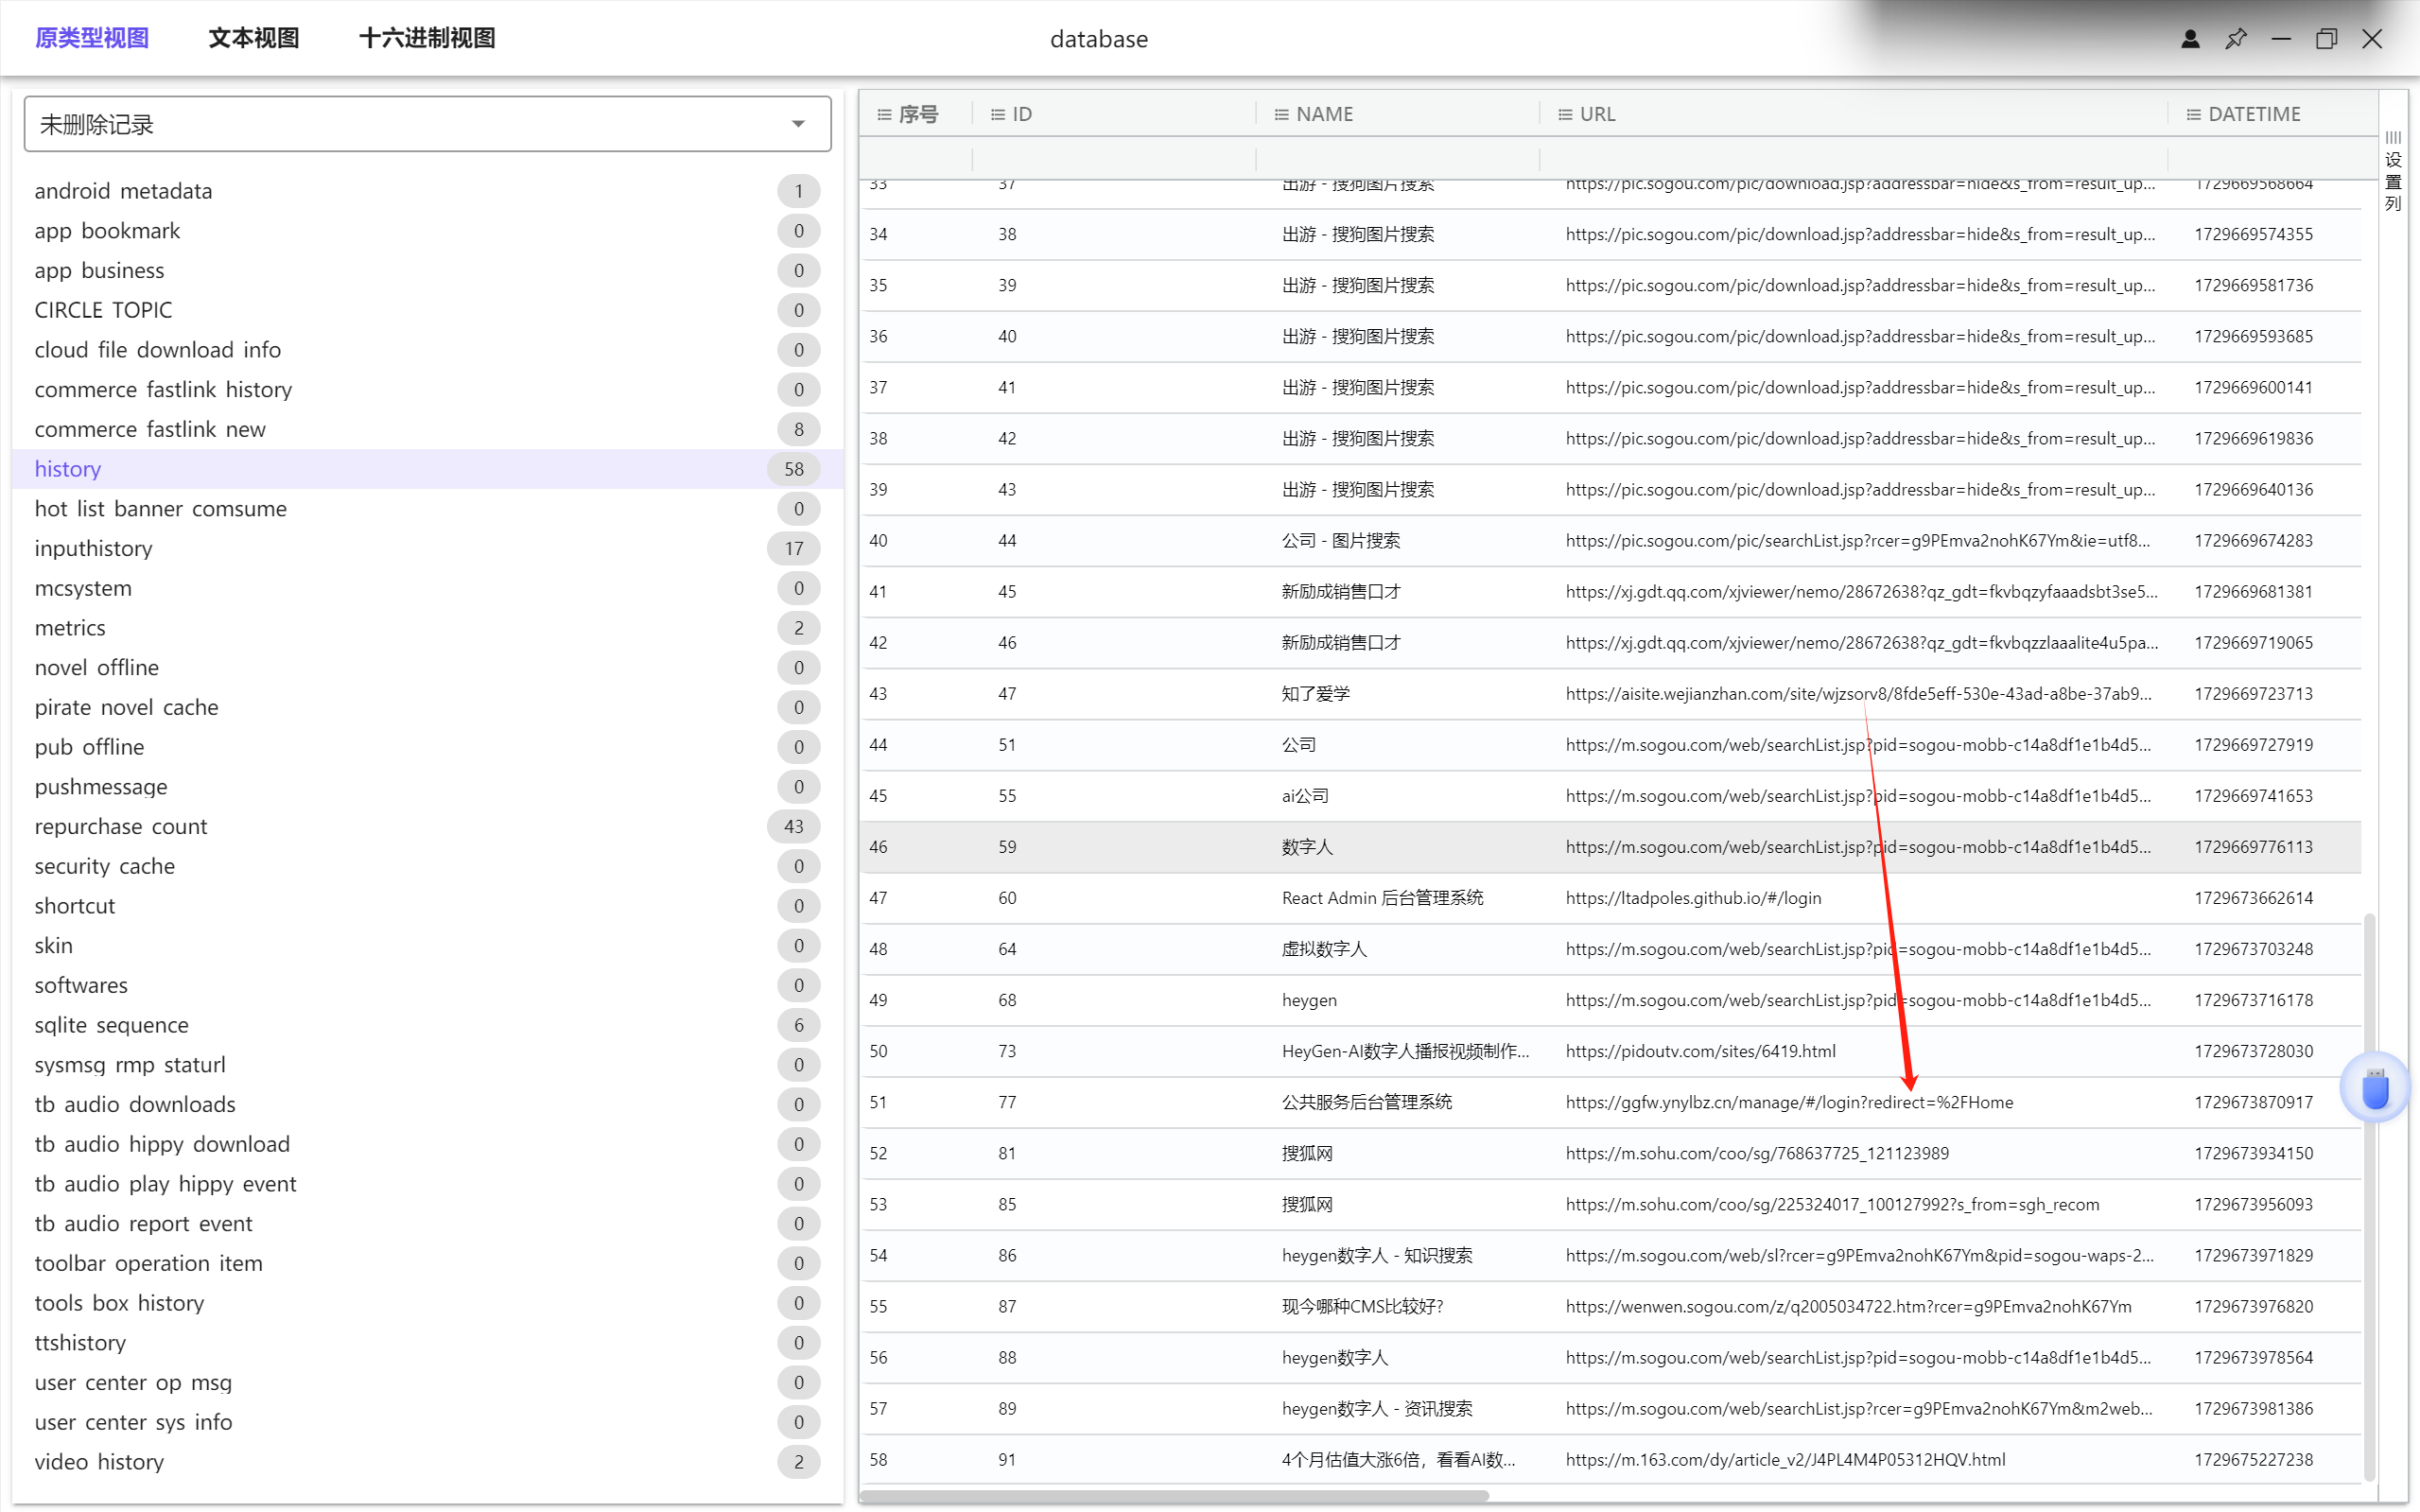Click the NAME column menu icon

pyautogui.click(x=1281, y=115)
